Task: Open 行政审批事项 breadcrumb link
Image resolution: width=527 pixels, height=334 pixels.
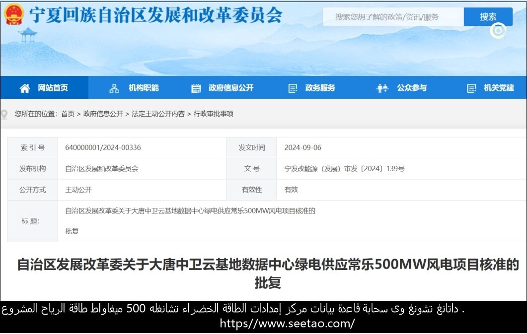Action: pyautogui.click(x=214, y=114)
